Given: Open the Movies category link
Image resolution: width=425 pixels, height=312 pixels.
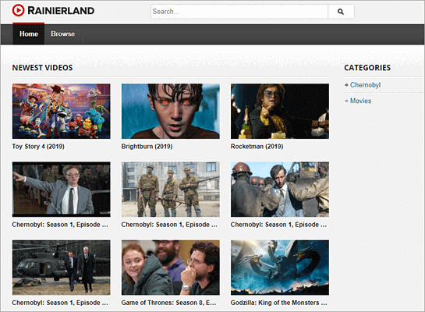Looking at the screenshot, I should coord(360,101).
